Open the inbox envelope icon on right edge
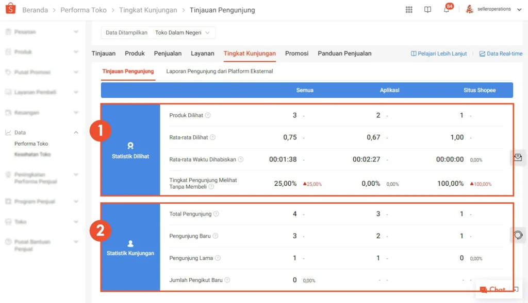The image size is (528, 303). pyautogui.click(x=518, y=157)
